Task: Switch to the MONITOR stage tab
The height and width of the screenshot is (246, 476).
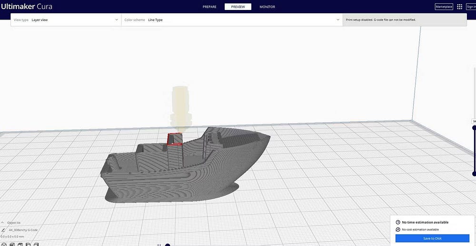Action: click(x=267, y=7)
